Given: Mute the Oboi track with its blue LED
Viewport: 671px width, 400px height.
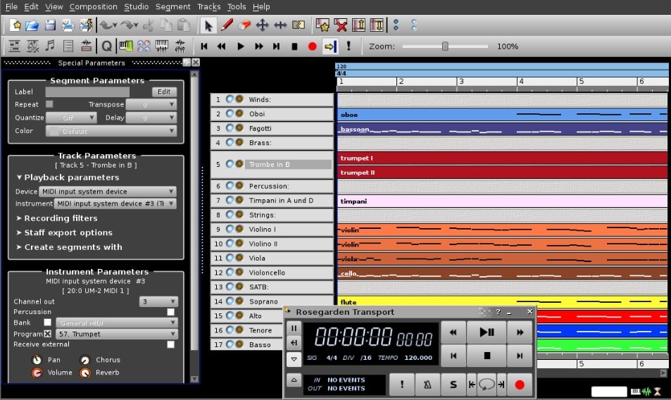Looking at the screenshot, I should pos(230,113).
